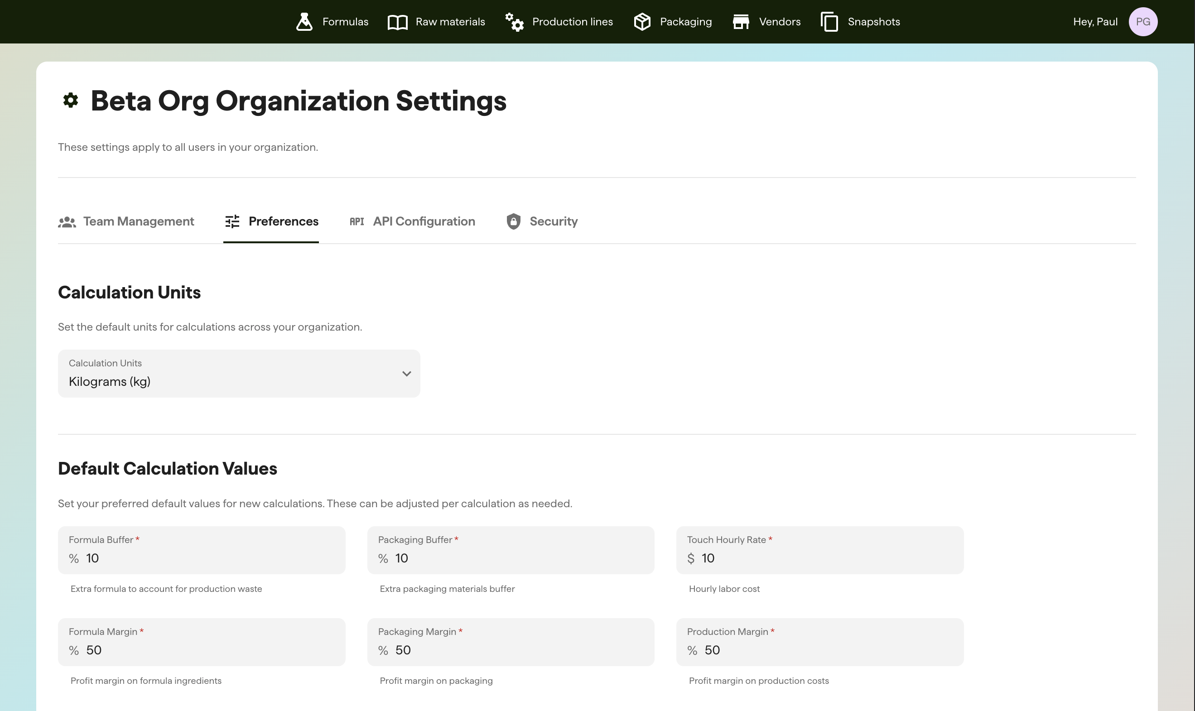Viewport: 1195px width, 711px height.
Task: Open Snapshots via the copy icon
Action: pyautogui.click(x=829, y=21)
